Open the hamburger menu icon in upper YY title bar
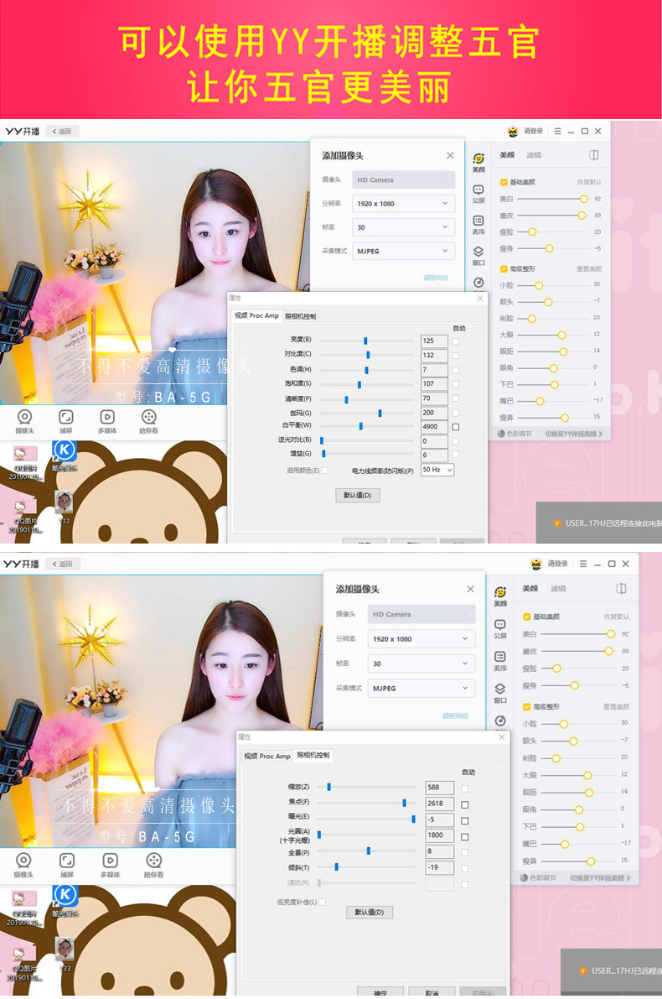Viewport: 662px width, 999px height. [557, 131]
